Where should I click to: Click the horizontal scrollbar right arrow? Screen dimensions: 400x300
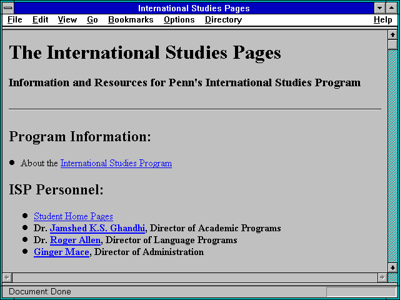click(382, 277)
